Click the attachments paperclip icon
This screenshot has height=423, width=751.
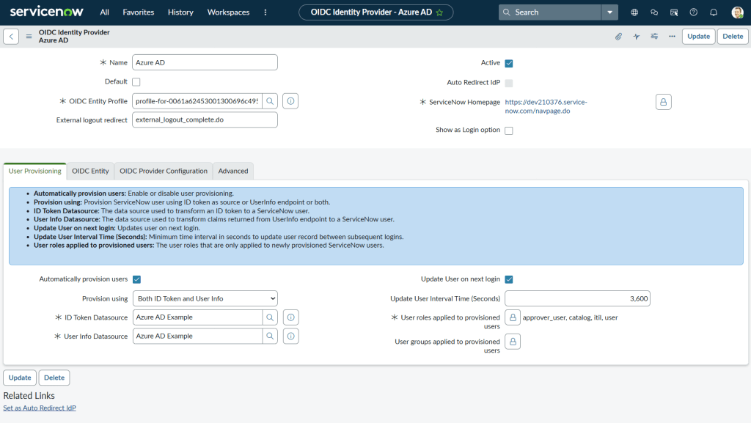coord(618,37)
